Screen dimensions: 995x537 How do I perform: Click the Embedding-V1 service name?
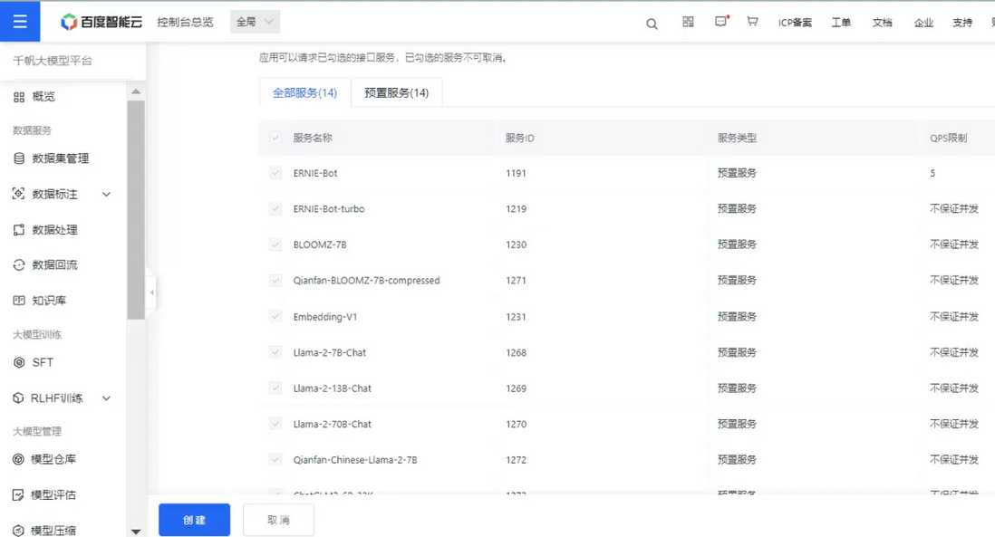coord(325,317)
